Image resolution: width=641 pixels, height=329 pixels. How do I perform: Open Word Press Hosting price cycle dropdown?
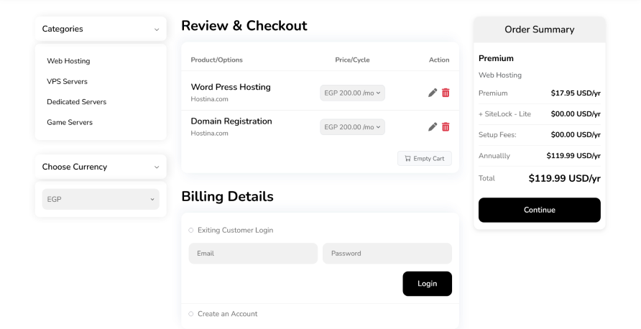click(x=352, y=93)
